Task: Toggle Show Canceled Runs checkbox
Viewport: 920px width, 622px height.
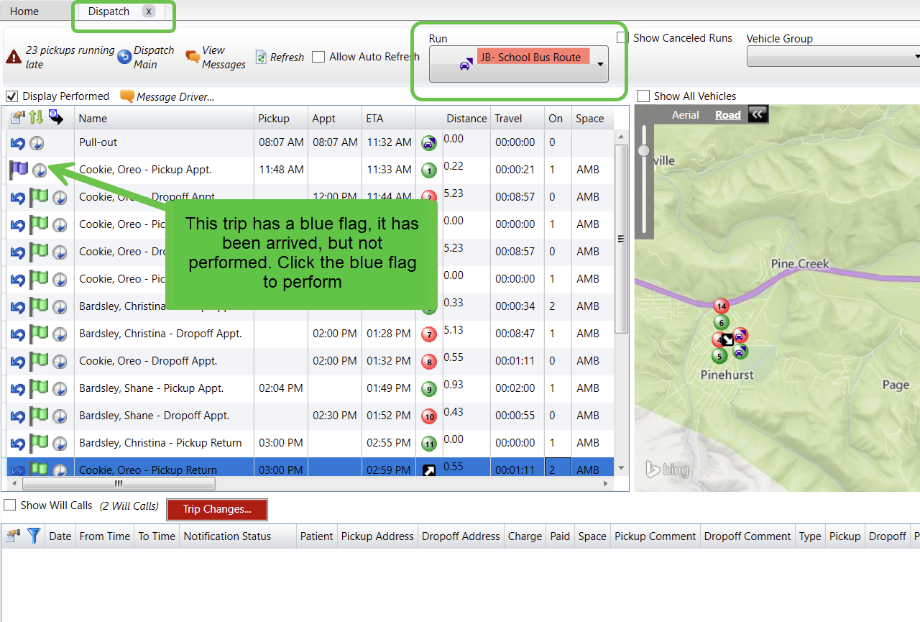Action: click(x=622, y=37)
